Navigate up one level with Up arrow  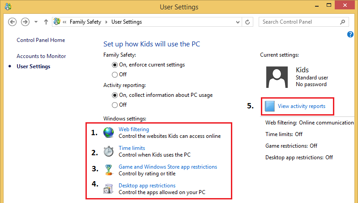tap(46, 22)
